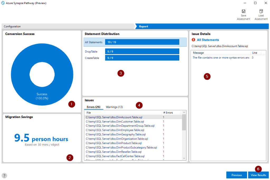This screenshot has height=180, width=270.
Task: Click the red error icon beside All Statements
Action: [x=193, y=40]
